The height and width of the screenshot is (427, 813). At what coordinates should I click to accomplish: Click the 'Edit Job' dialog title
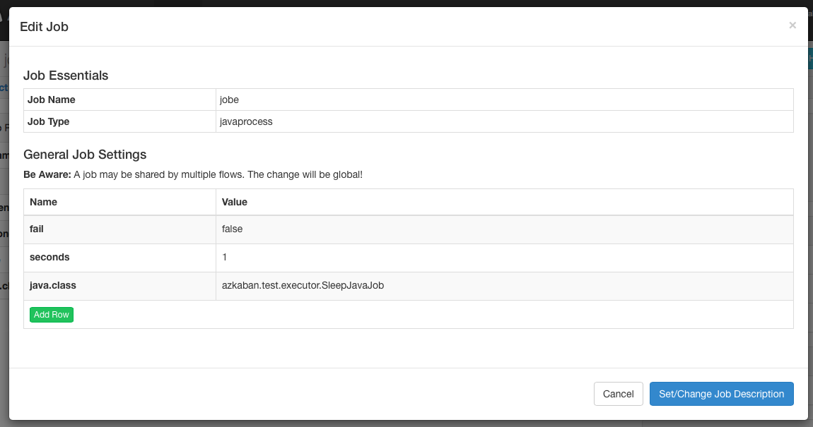[x=44, y=27]
